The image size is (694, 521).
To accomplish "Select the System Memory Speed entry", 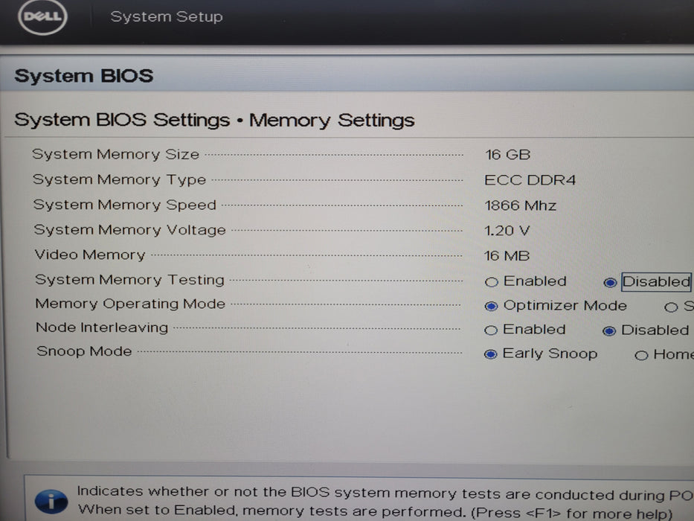I will pyautogui.click(x=123, y=205).
